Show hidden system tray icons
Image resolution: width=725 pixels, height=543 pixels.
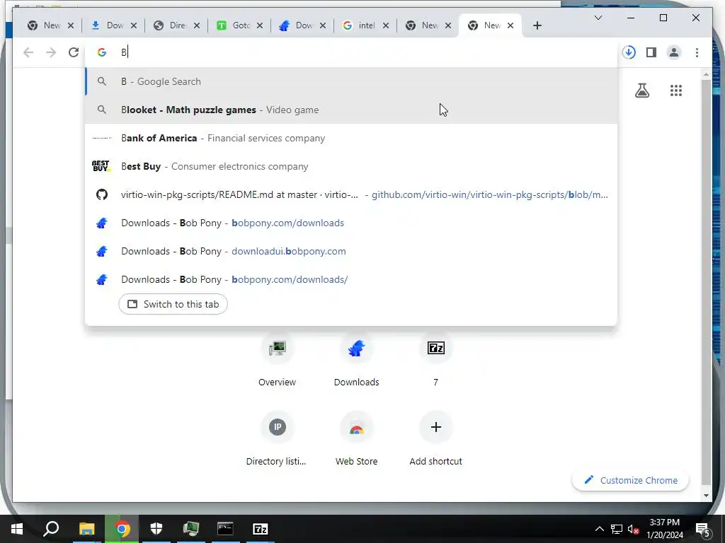pos(599,529)
